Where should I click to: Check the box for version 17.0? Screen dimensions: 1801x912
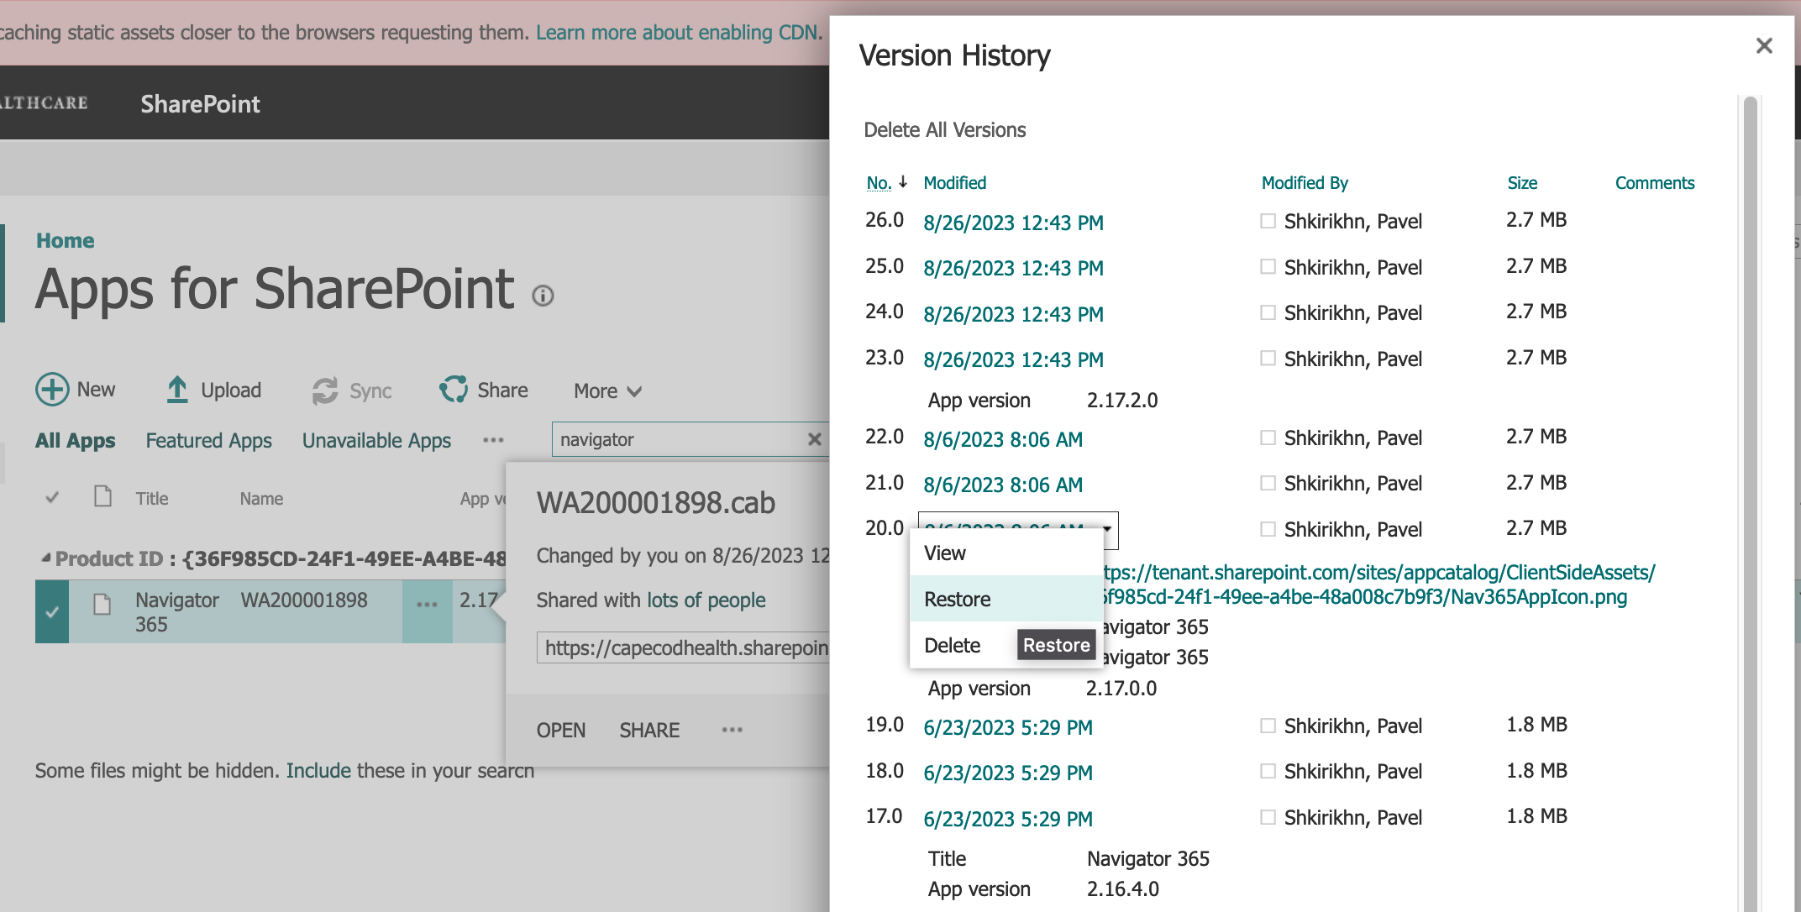(x=1268, y=817)
